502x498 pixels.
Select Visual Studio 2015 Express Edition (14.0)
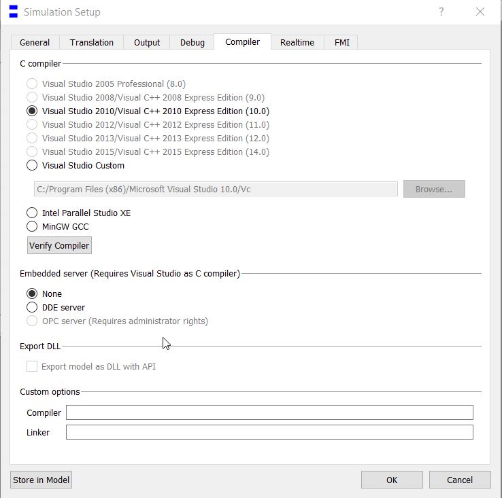148,152
